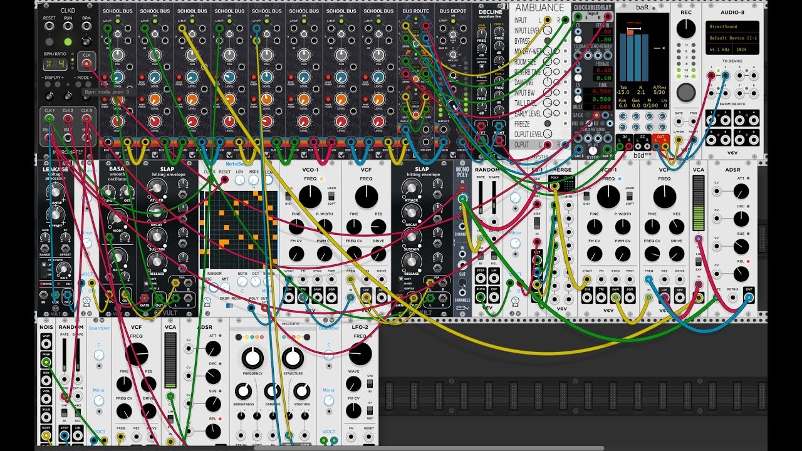Click the Audio-8 TO DEVICE jack 3

tap(740, 75)
